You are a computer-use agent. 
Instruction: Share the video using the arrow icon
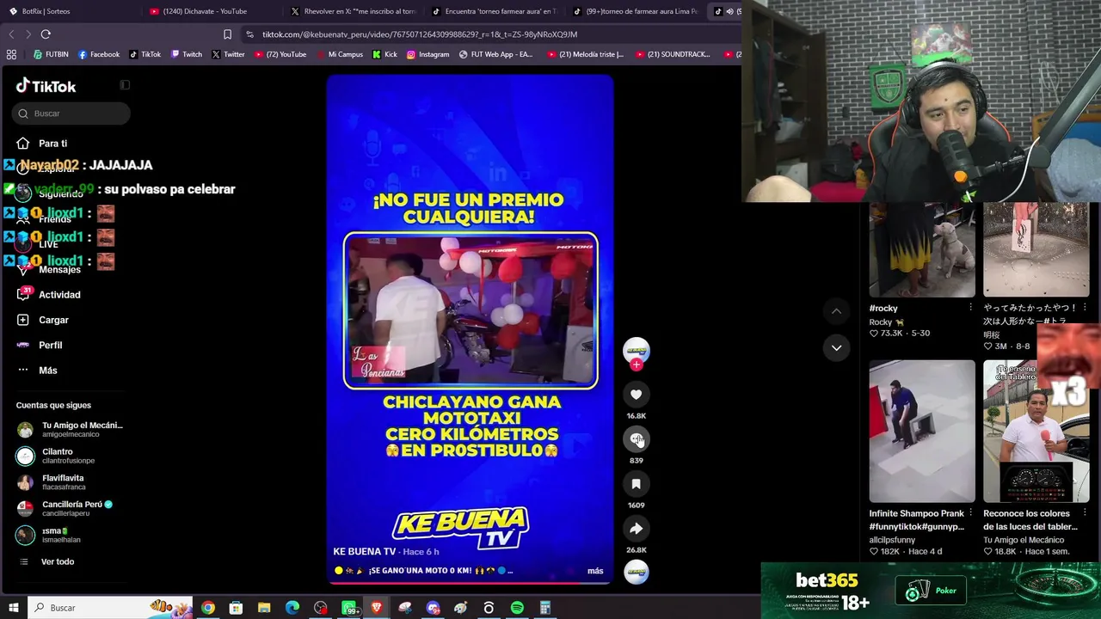coord(636,529)
